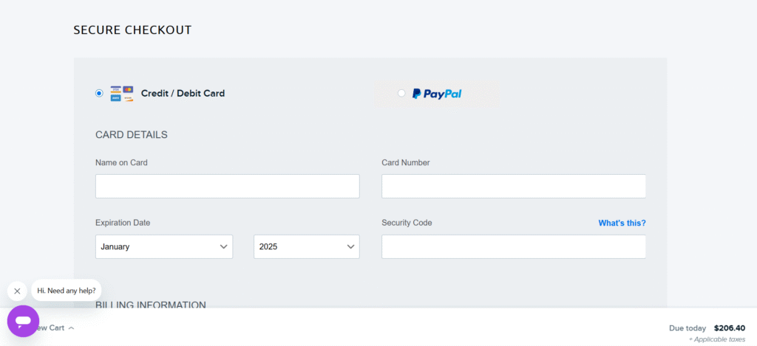Image resolution: width=757 pixels, height=346 pixels.
Task: Open the purple chat launcher icon
Action: point(23,322)
